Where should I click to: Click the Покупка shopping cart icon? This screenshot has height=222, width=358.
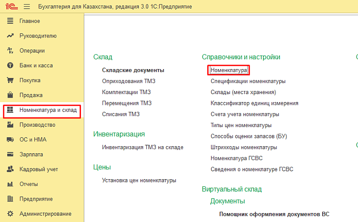(x=10, y=80)
